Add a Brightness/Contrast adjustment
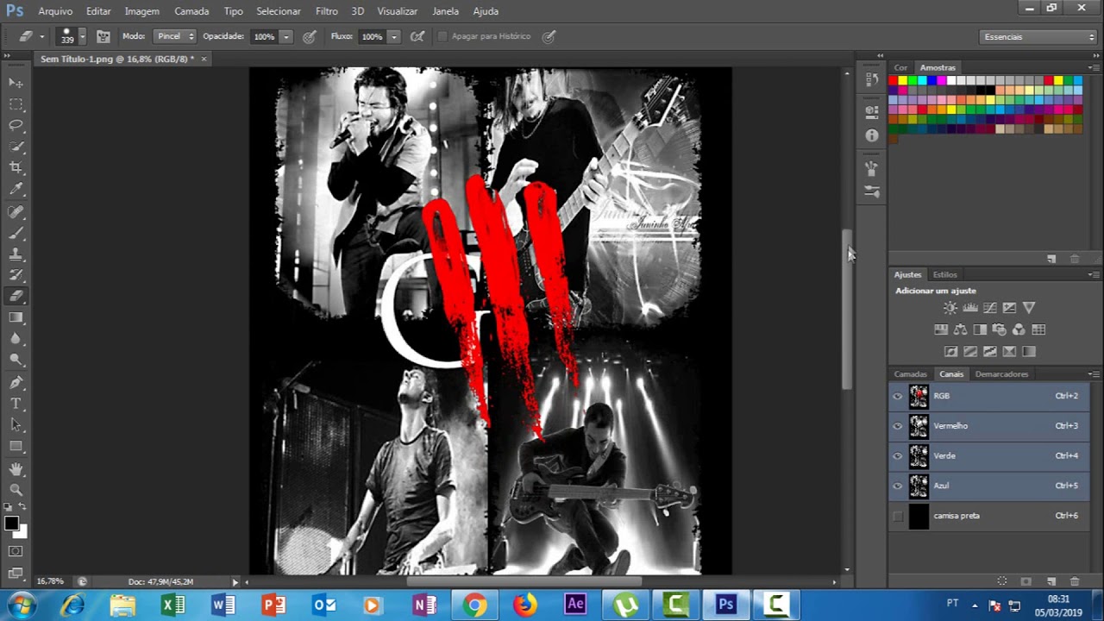 click(x=950, y=308)
